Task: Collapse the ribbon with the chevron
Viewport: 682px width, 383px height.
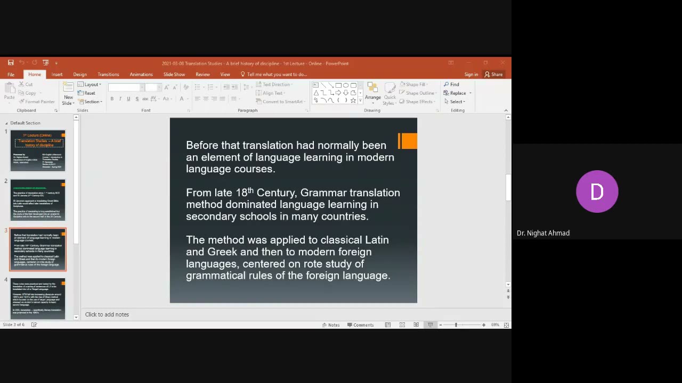Action: pyautogui.click(x=506, y=110)
